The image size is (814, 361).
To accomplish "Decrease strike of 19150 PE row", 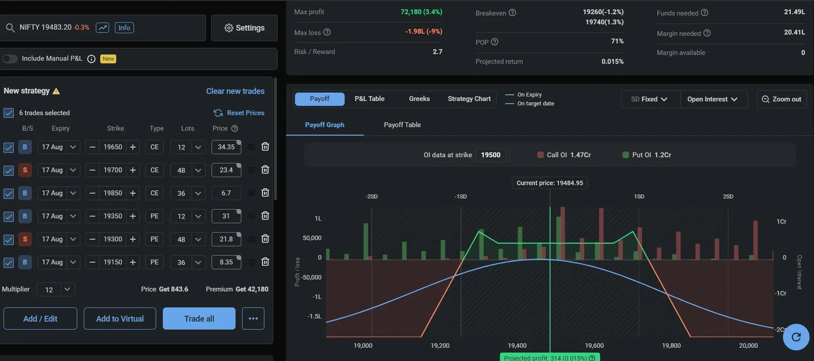I will [x=92, y=262].
